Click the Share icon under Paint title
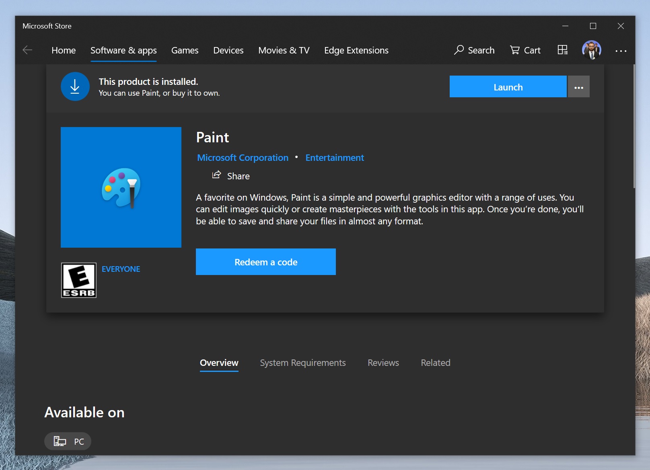This screenshot has width=650, height=470. [217, 175]
